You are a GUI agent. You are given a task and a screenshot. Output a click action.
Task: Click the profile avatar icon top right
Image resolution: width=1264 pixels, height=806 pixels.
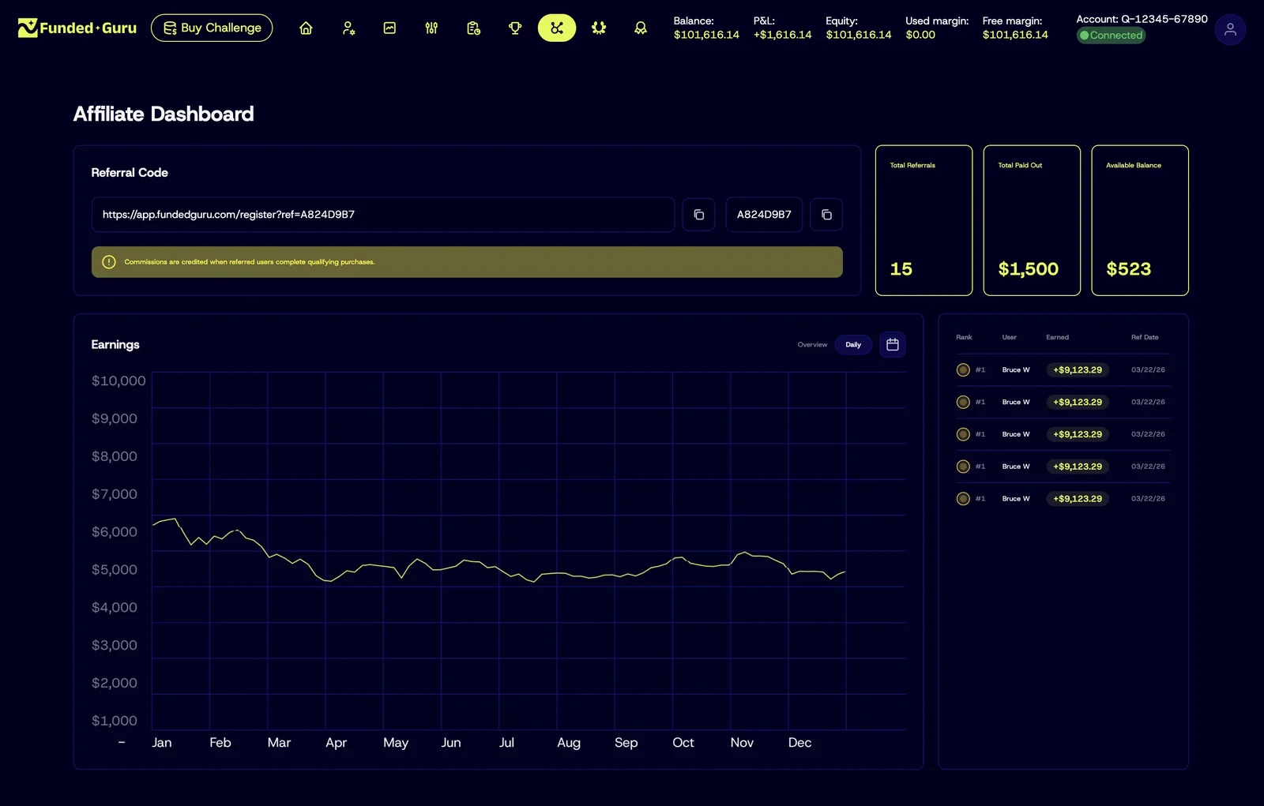coord(1229,29)
